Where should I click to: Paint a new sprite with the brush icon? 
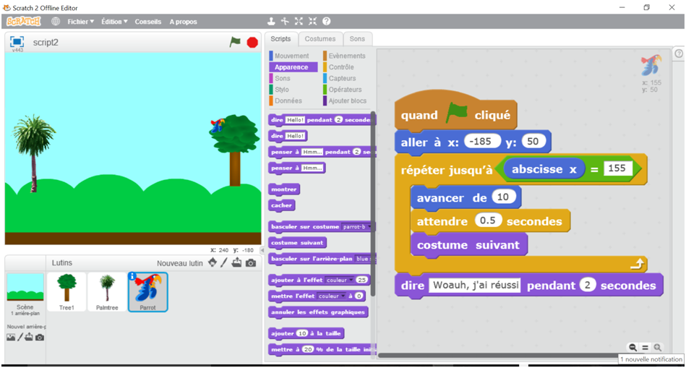coord(224,263)
